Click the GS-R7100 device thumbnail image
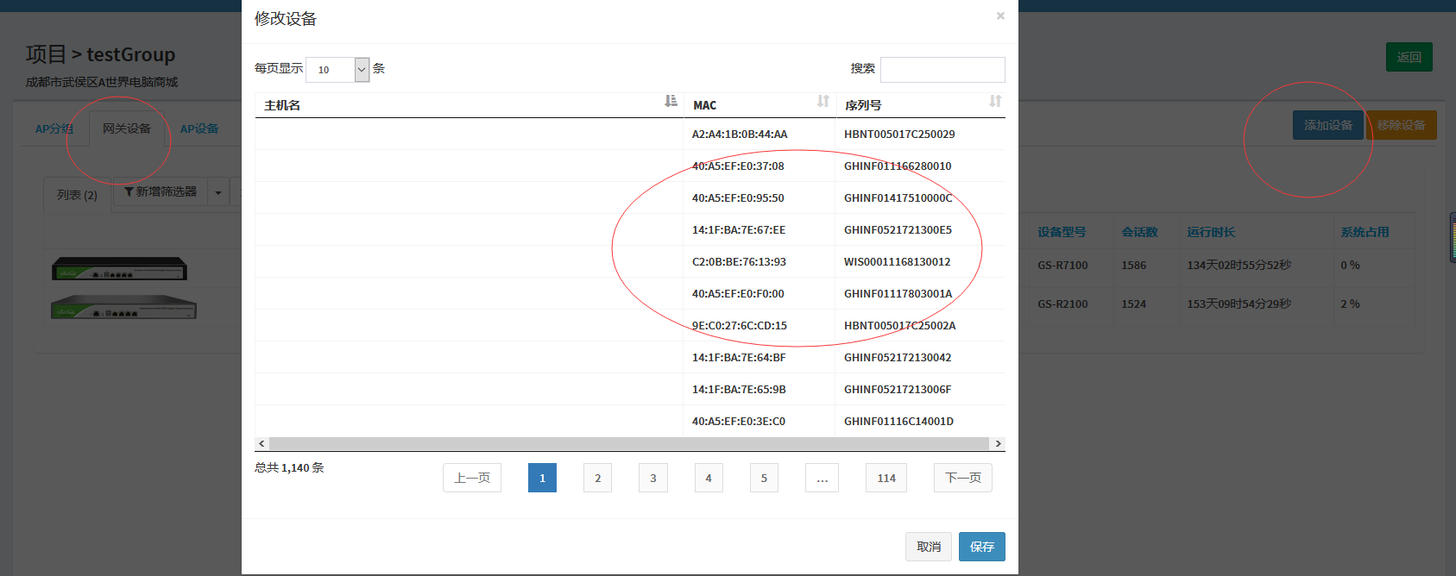The image size is (1456, 576). [x=119, y=268]
